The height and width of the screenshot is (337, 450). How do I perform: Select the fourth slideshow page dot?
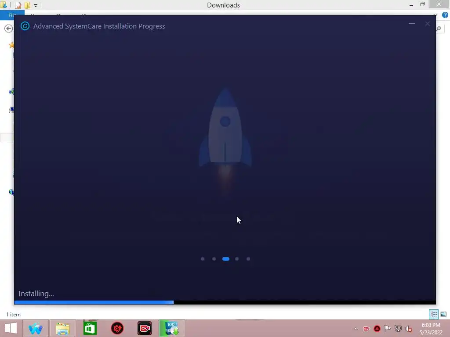[x=237, y=259]
